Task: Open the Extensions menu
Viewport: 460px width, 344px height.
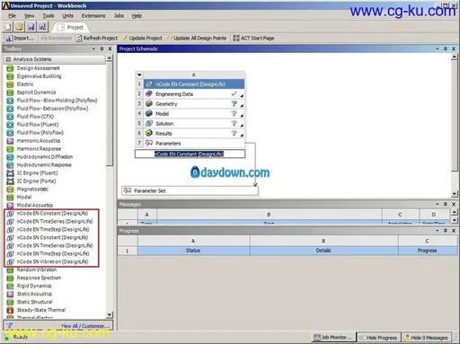Action: (93, 16)
